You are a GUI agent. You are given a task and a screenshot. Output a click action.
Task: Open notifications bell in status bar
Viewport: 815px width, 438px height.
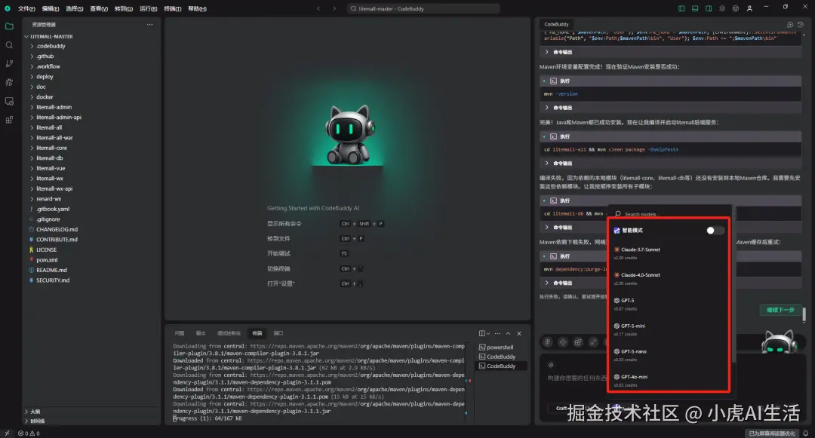[806, 433]
